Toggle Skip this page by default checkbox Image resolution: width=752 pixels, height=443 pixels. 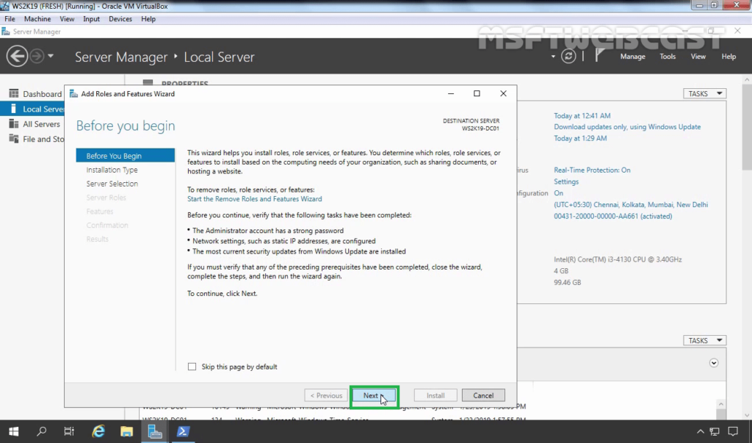coord(192,367)
